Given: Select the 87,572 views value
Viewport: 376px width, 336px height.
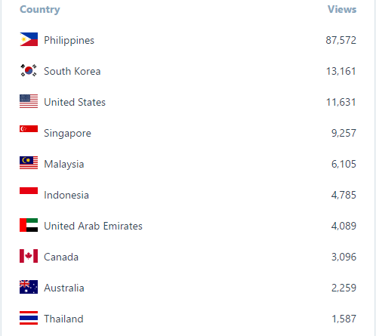Looking at the screenshot, I should coord(341,40).
